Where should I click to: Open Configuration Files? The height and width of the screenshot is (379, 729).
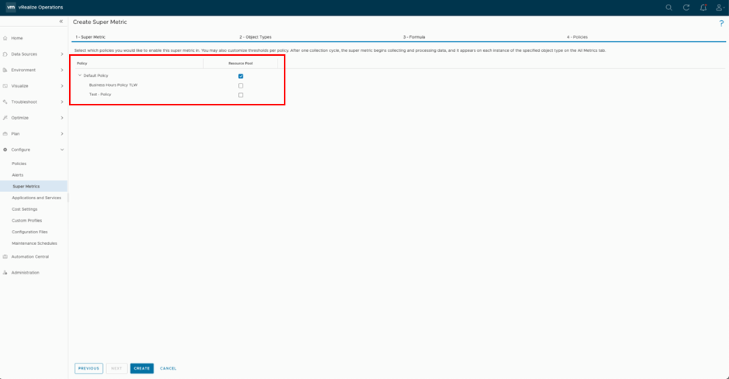(29, 232)
